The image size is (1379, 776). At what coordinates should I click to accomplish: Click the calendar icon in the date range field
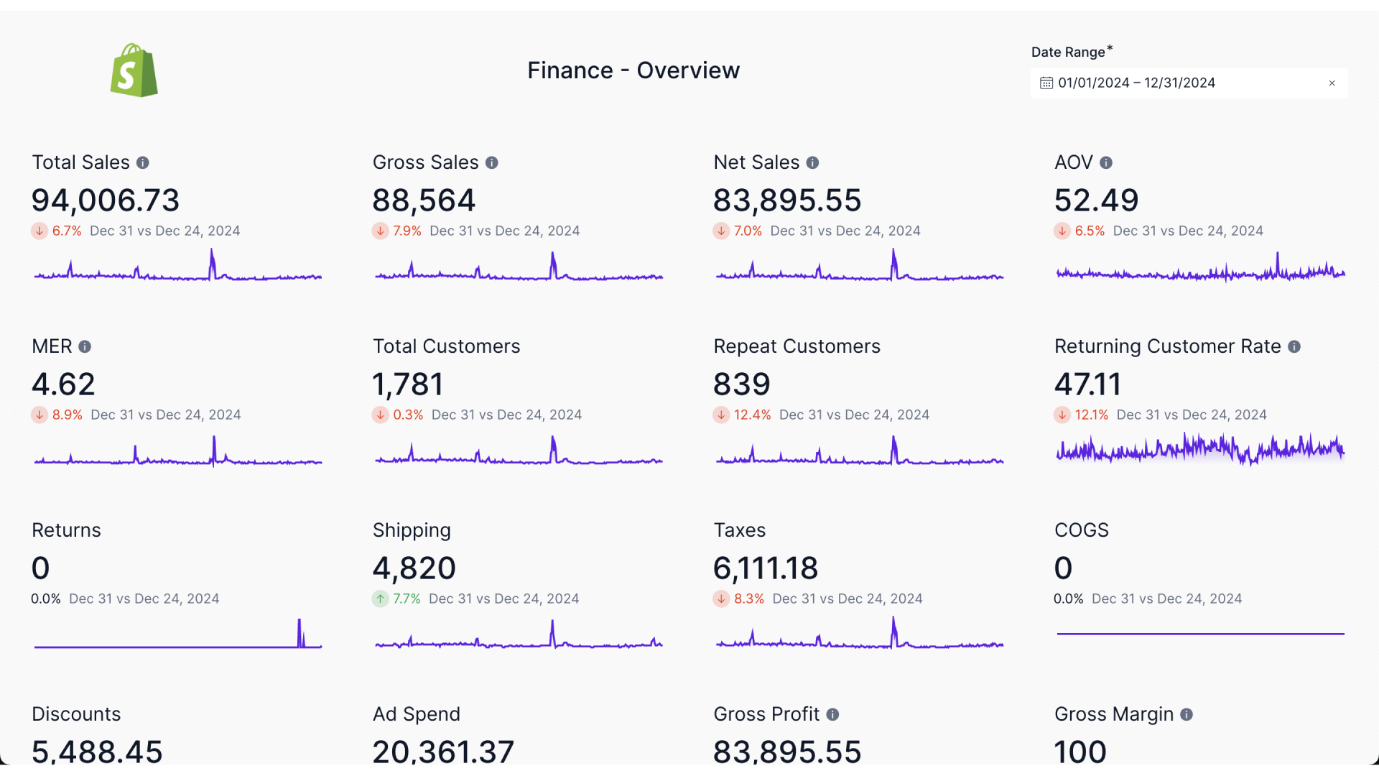tap(1046, 83)
